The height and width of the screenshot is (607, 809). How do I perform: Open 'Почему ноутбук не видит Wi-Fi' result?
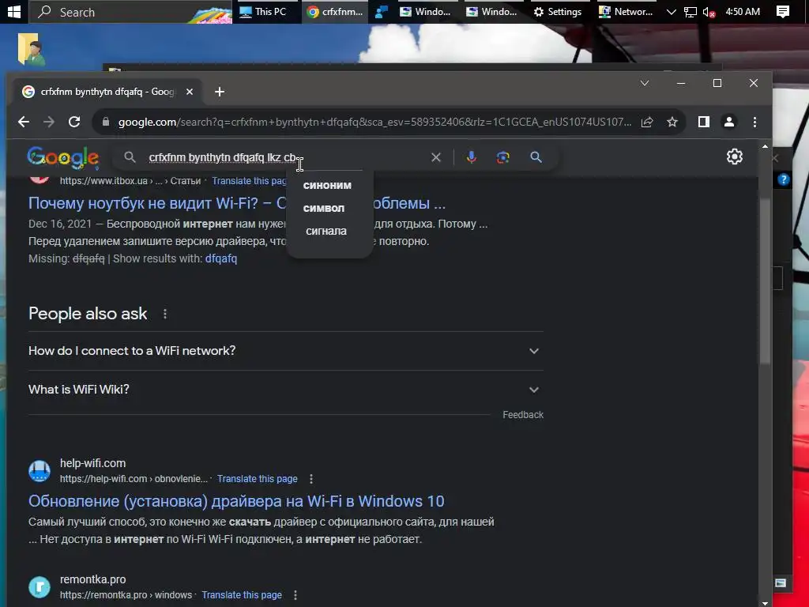[237, 203]
